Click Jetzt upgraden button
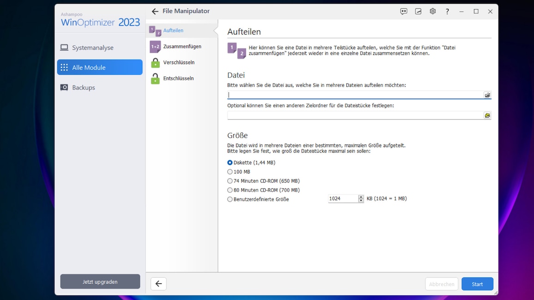Viewport: 534px width, 300px height. [100, 282]
